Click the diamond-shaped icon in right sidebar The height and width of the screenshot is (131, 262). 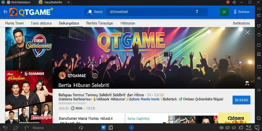point(259,35)
